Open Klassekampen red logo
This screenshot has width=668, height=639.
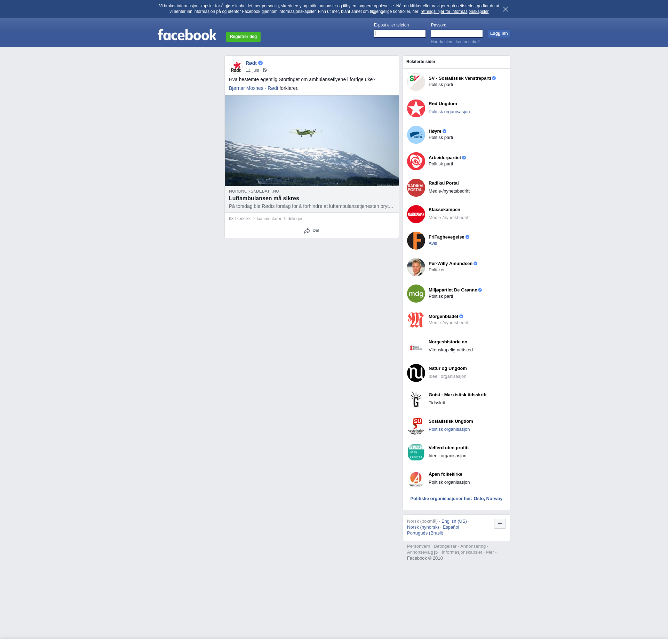[416, 214]
